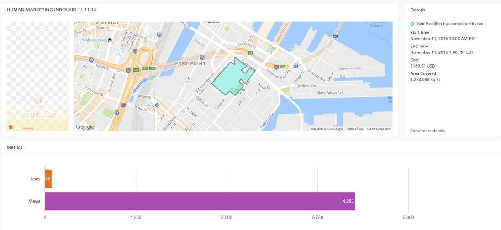Click the Tufts Medical Center transit icon
501x230 pixels.
tap(110, 40)
